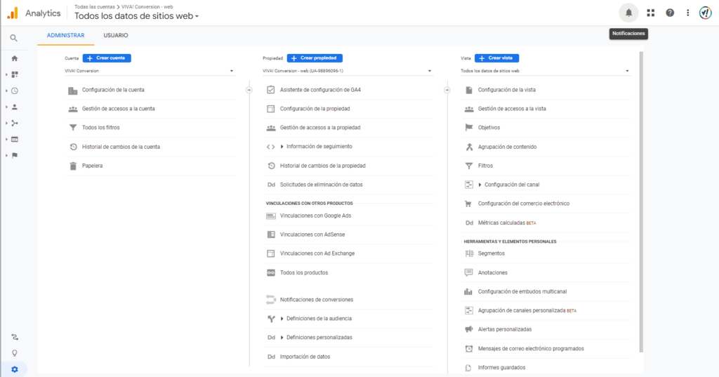Click the Attribution icon in sidebar

click(15, 337)
